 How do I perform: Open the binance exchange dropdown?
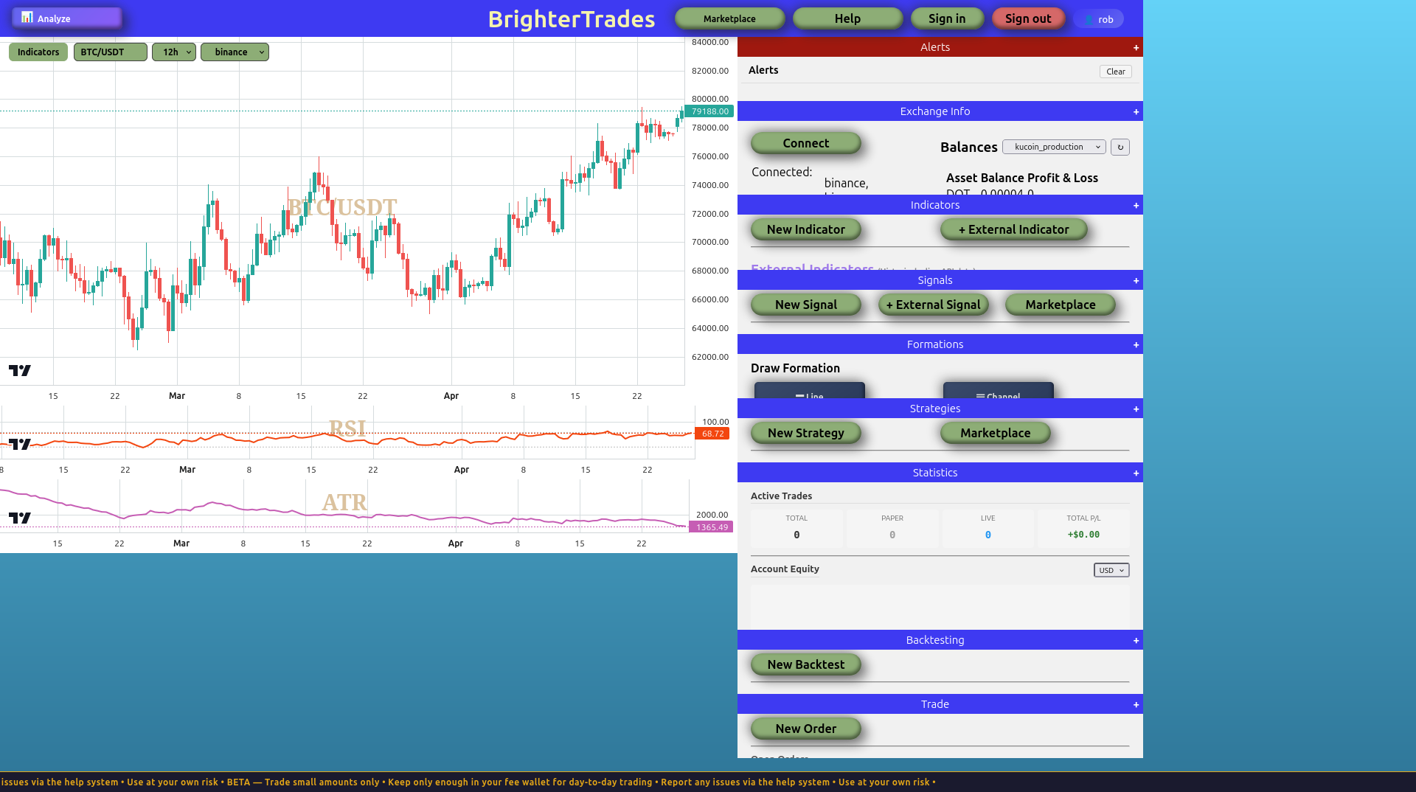tap(235, 52)
